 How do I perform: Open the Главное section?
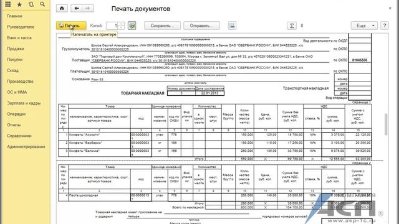point(14,16)
